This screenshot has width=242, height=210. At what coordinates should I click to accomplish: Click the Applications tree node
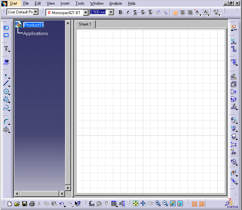click(x=35, y=33)
